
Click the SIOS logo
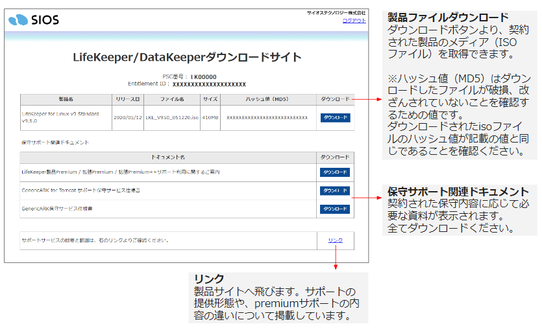(x=34, y=19)
